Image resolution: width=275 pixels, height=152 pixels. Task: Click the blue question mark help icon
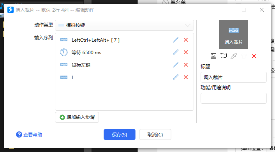[19, 134]
